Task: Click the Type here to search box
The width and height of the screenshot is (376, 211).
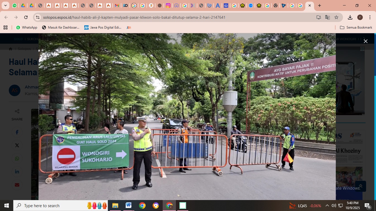Action: point(61,206)
